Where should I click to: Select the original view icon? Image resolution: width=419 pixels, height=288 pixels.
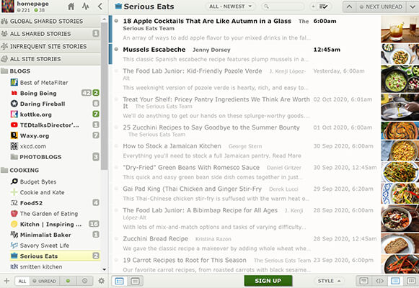(363, 281)
